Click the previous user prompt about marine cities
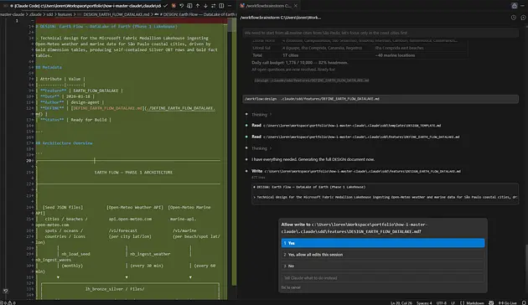 point(380,33)
